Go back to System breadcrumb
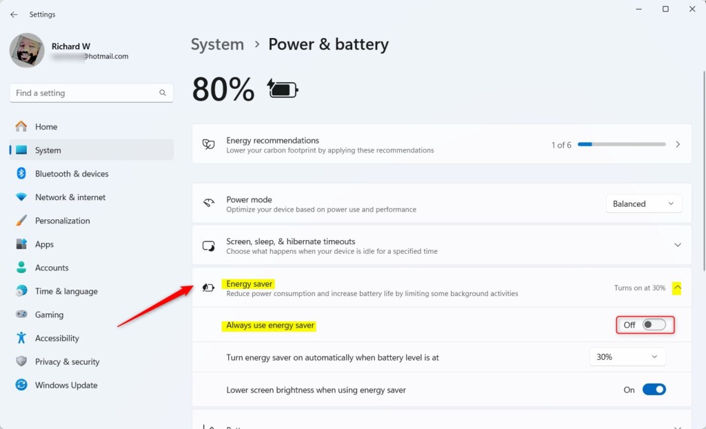Screen dimensions: 706x429 pos(217,44)
